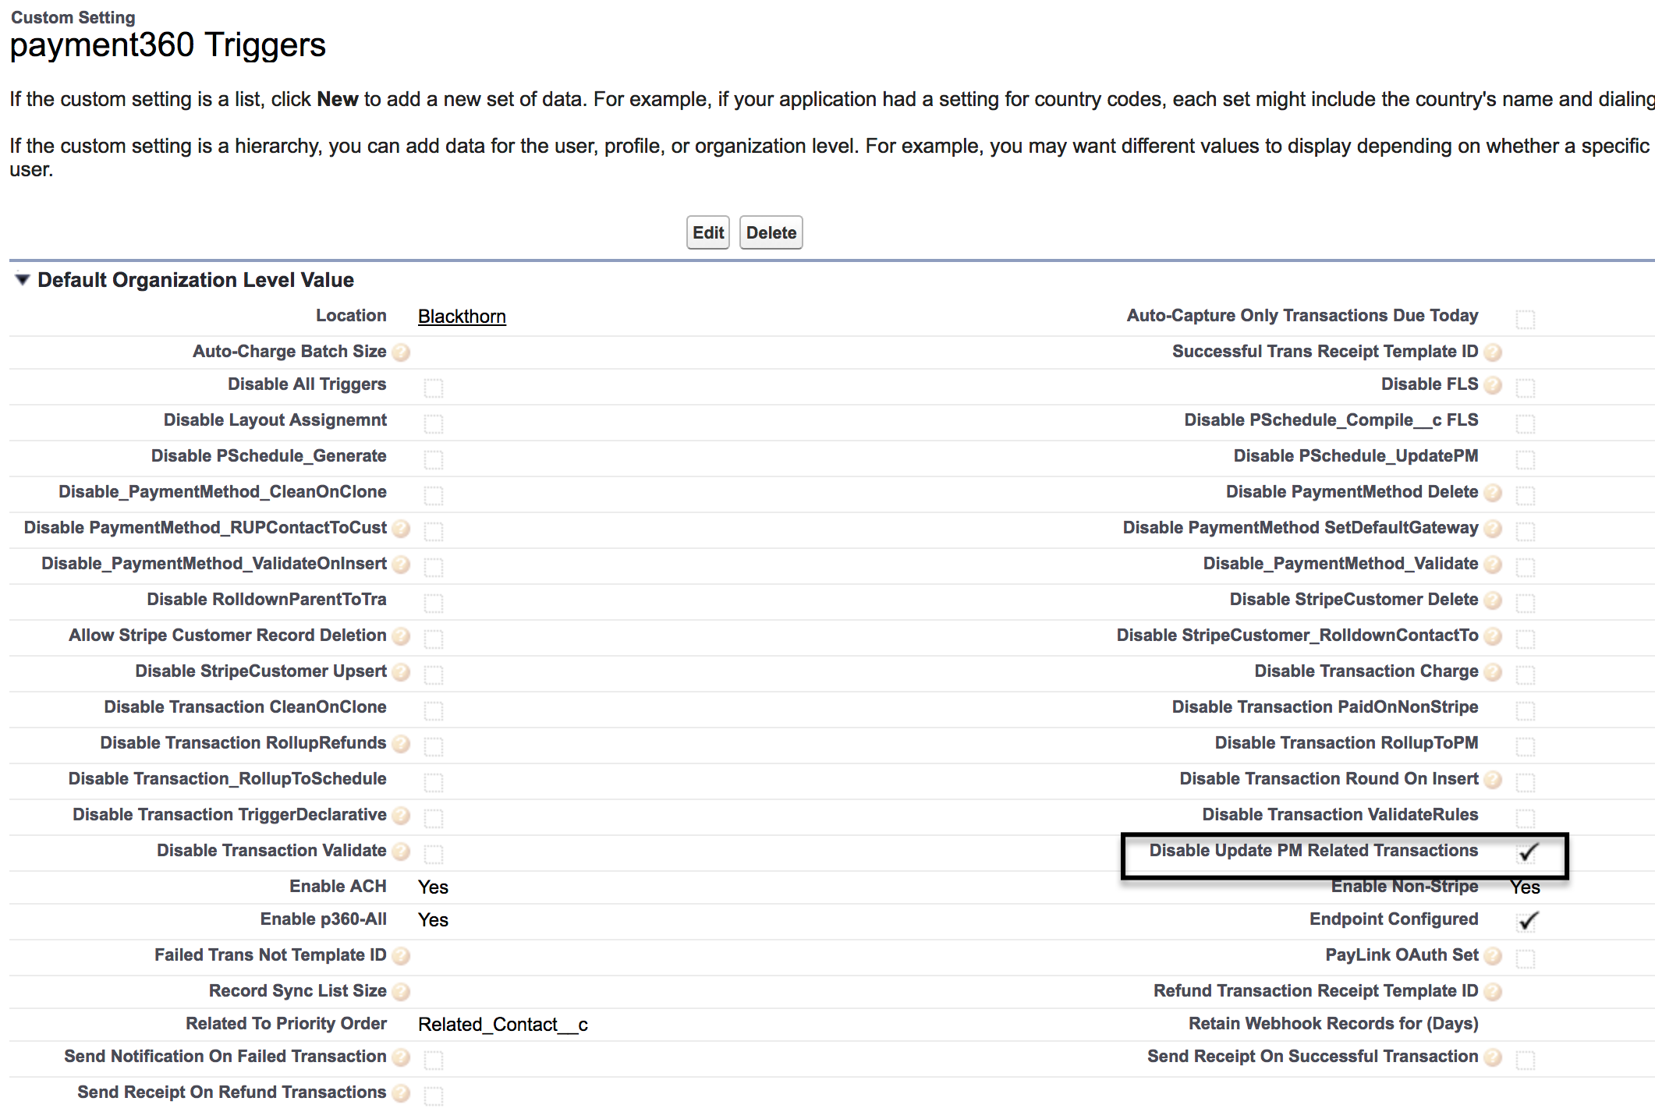Open help icon for Disable PaymentMethod_RUPContactToCust
The height and width of the screenshot is (1112, 1655).
(401, 529)
